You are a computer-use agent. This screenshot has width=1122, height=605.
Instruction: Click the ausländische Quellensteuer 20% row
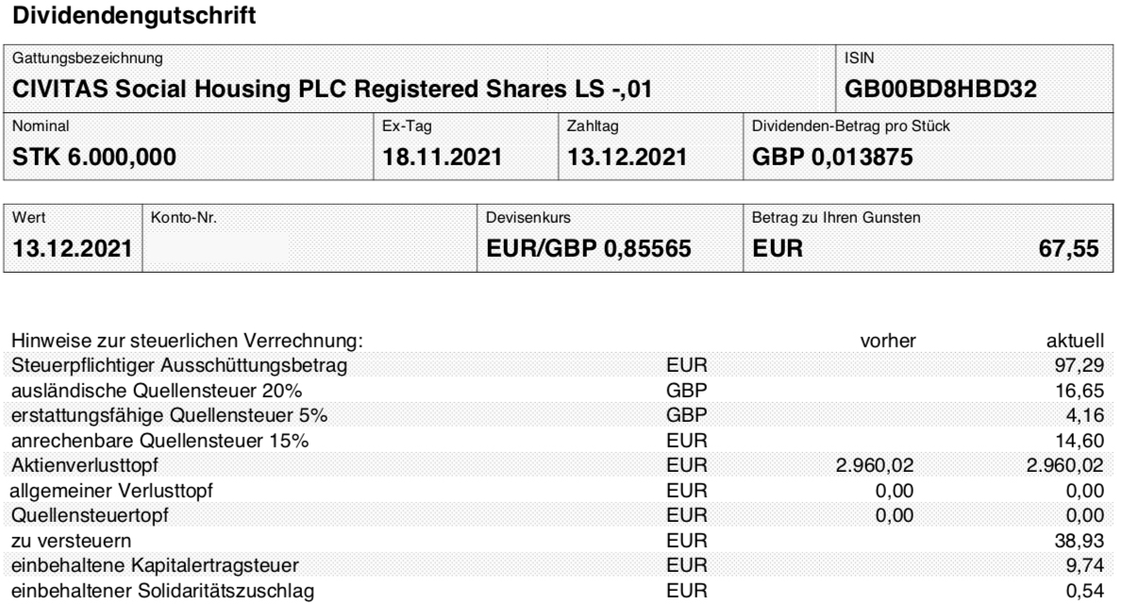558,390
